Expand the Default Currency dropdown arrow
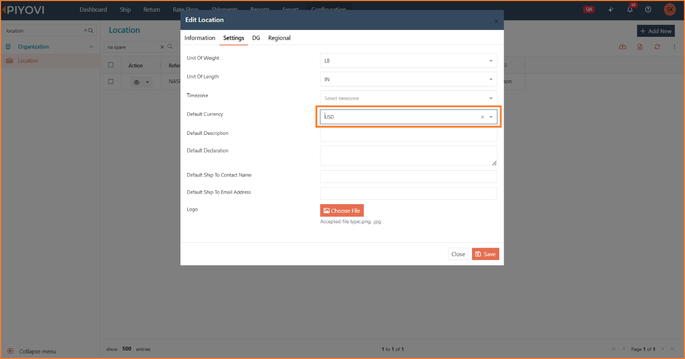Viewport: 685px width, 359px height. pos(491,117)
